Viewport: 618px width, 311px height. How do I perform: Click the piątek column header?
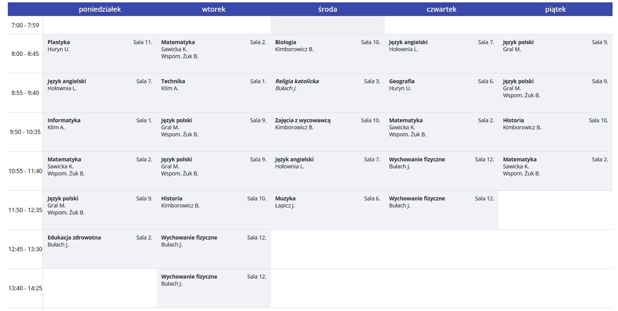click(555, 9)
